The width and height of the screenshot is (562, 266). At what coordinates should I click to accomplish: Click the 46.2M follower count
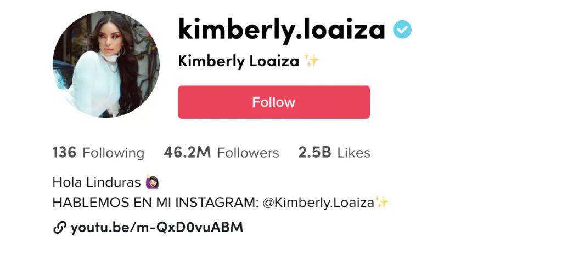(x=187, y=153)
